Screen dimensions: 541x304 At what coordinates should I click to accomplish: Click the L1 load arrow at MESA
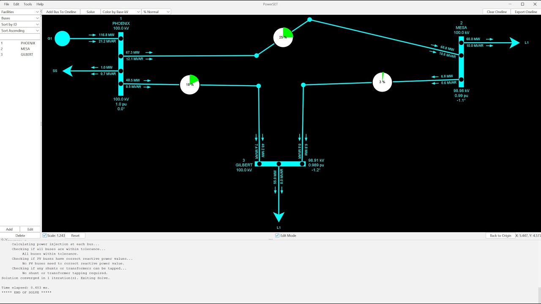click(515, 43)
